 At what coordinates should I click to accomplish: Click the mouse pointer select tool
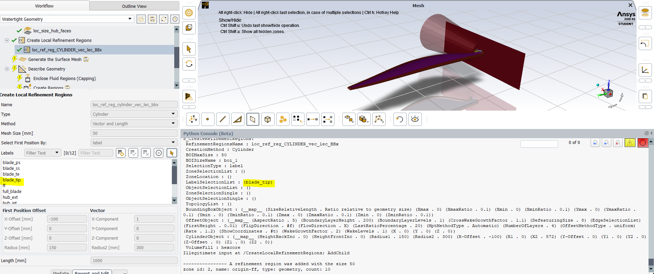coord(189,49)
